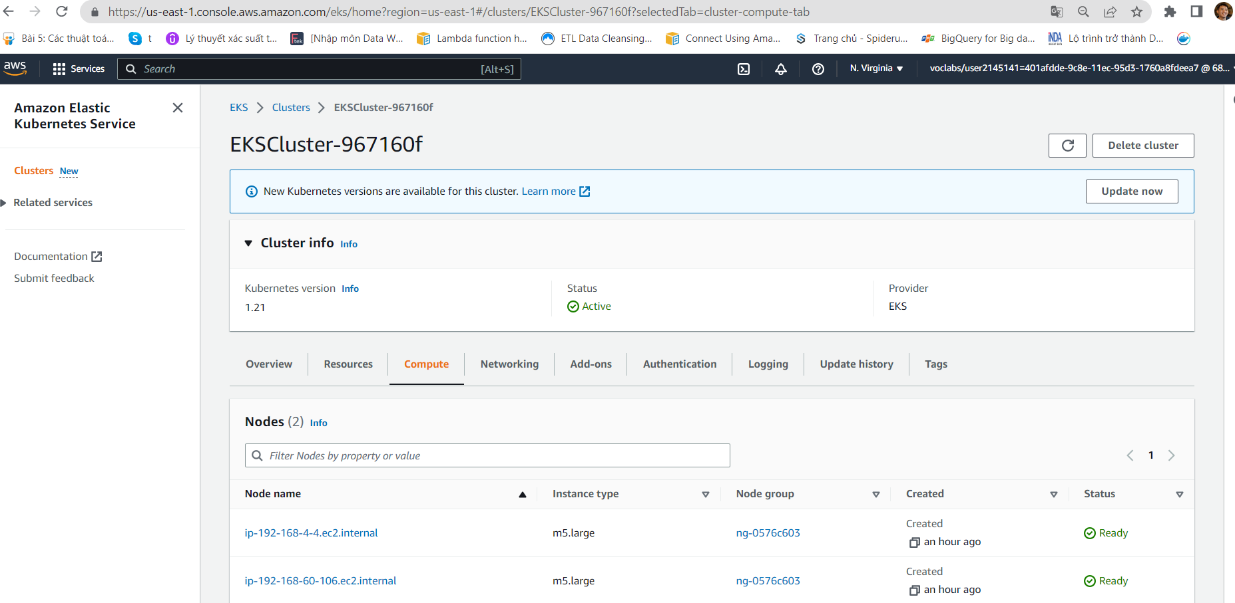Click the copy icon beside ip-192-168-4-4 created time
This screenshot has height=603, width=1235.
coord(915,543)
